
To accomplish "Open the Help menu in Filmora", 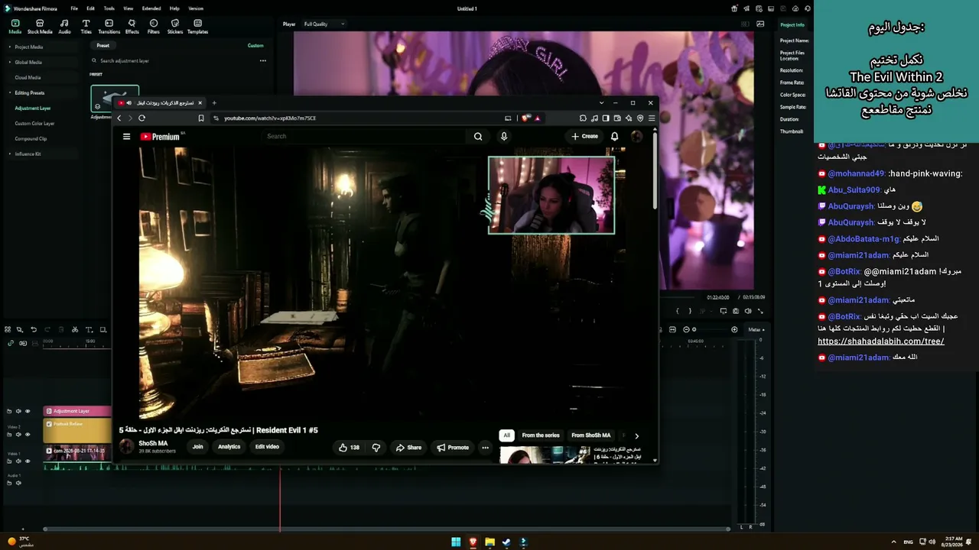I will (x=174, y=8).
